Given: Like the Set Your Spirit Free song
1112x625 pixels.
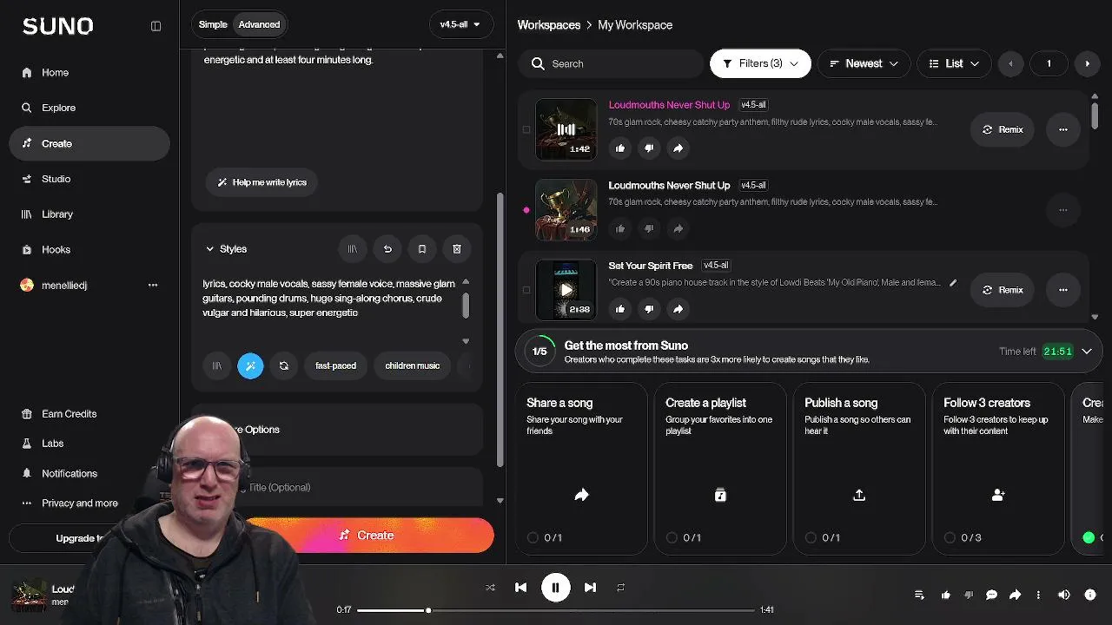Looking at the screenshot, I should pyautogui.click(x=620, y=309).
